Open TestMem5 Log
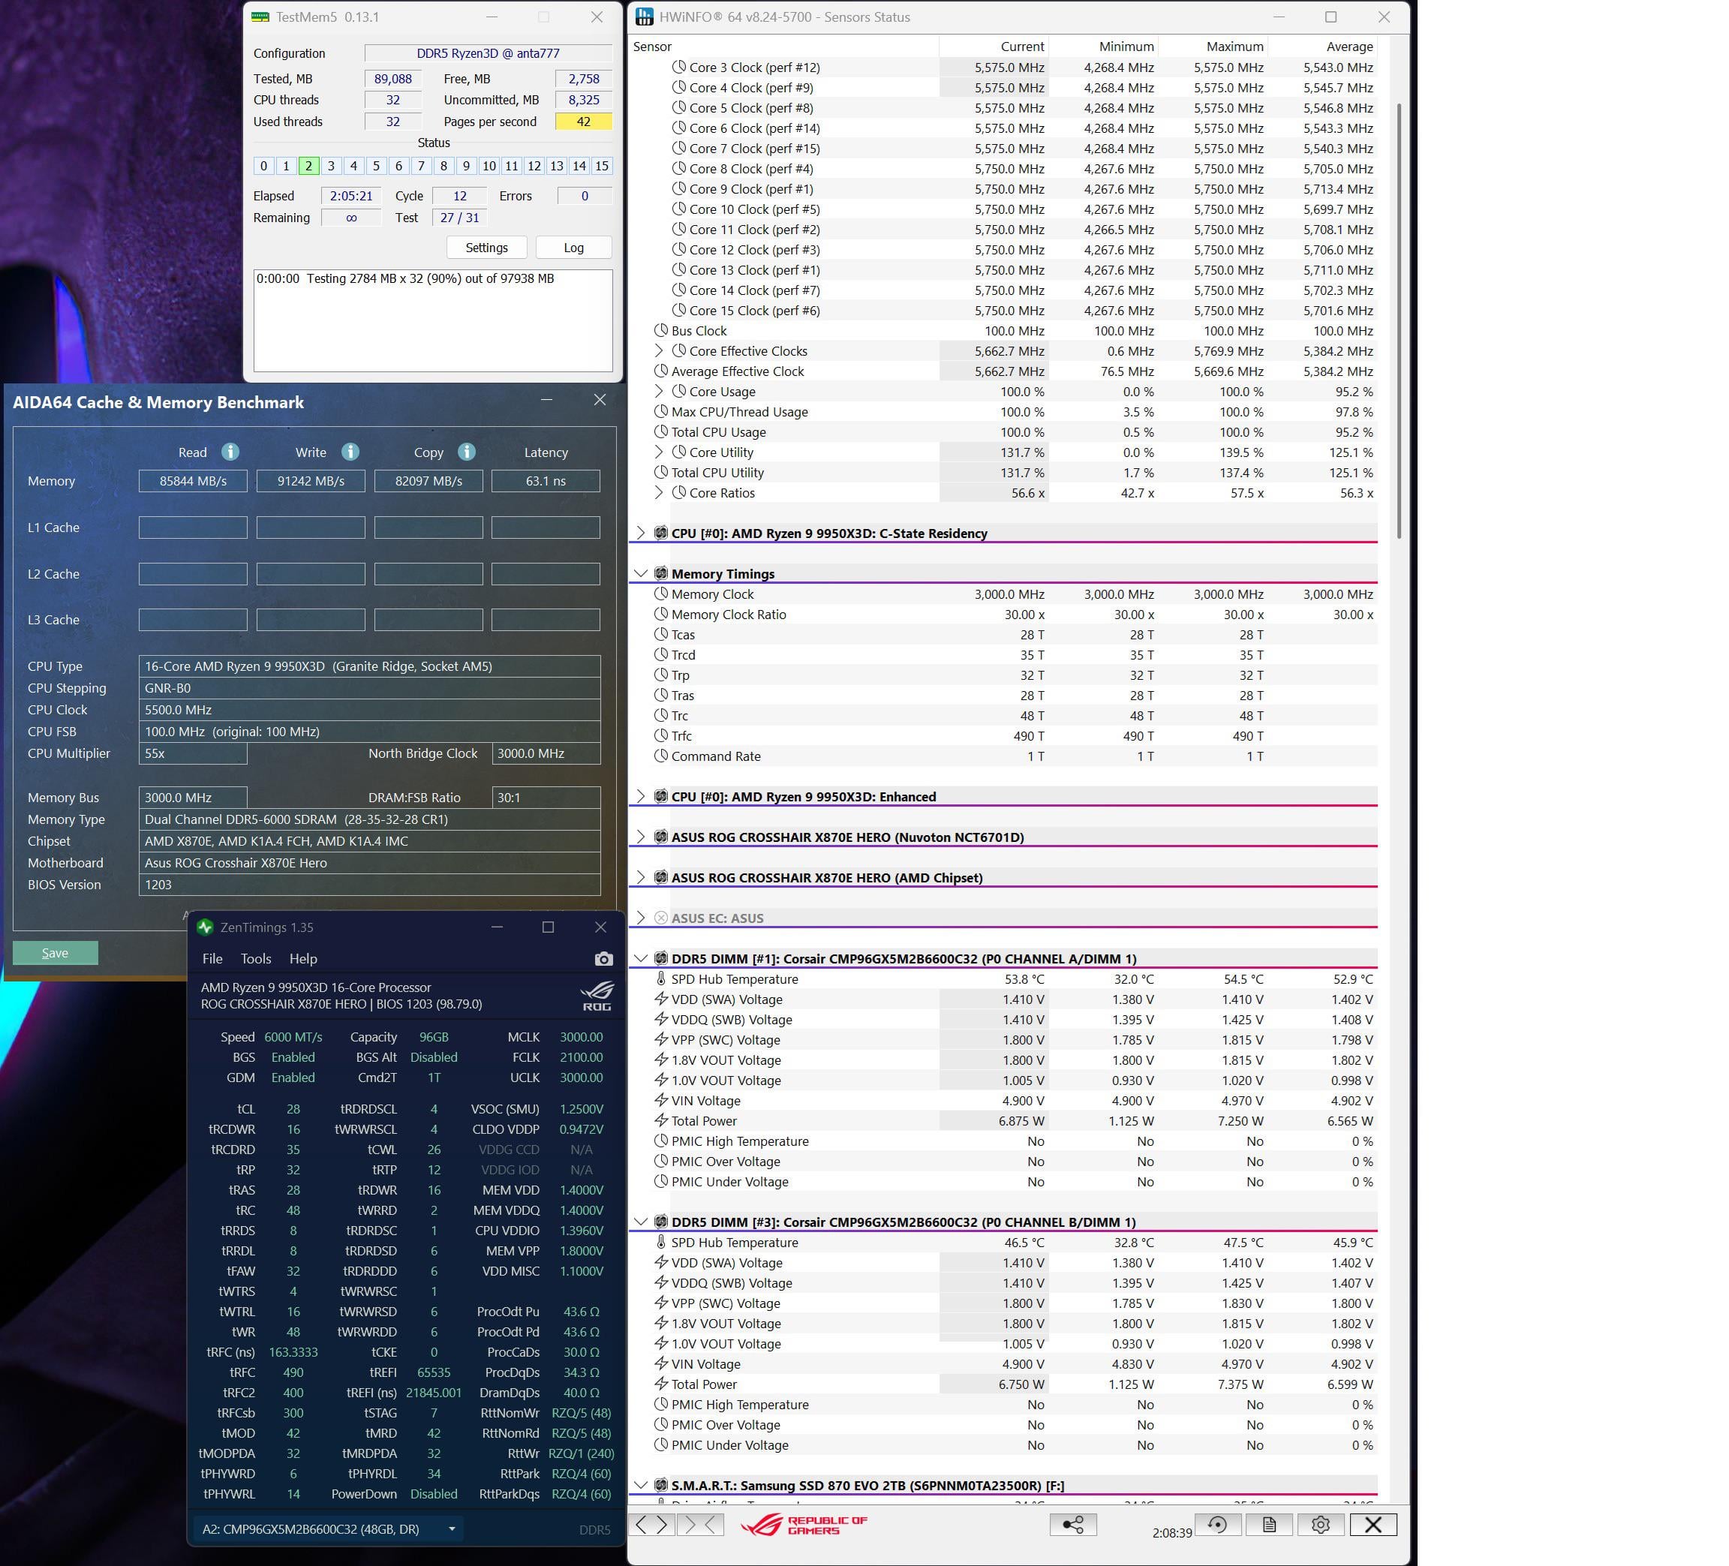 click(x=574, y=248)
